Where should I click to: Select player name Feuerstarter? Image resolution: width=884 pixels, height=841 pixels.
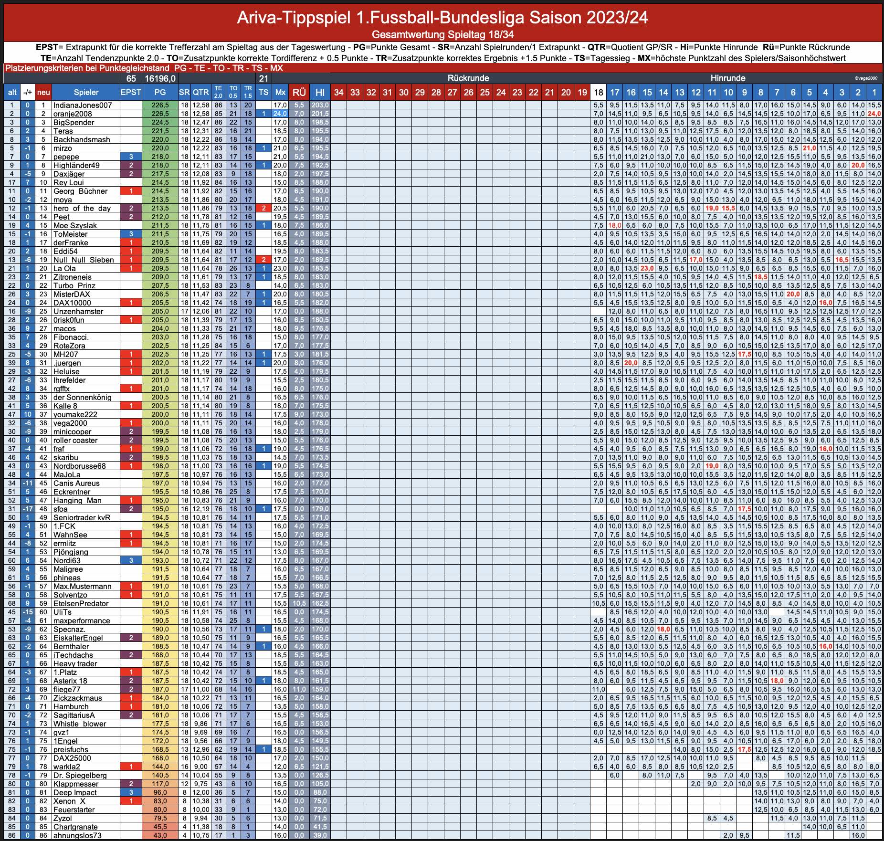tap(74, 809)
